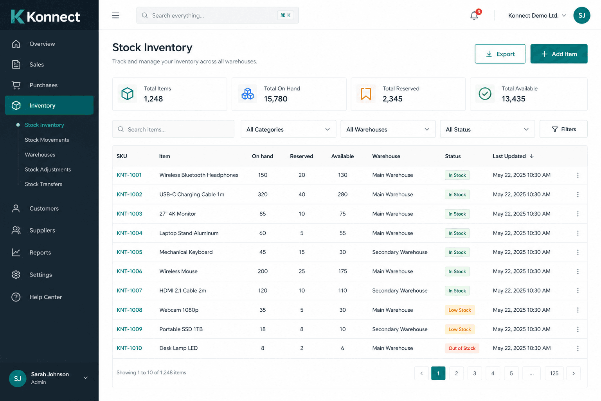
Task: Open row actions for KNT-1006
Action: [x=578, y=271]
